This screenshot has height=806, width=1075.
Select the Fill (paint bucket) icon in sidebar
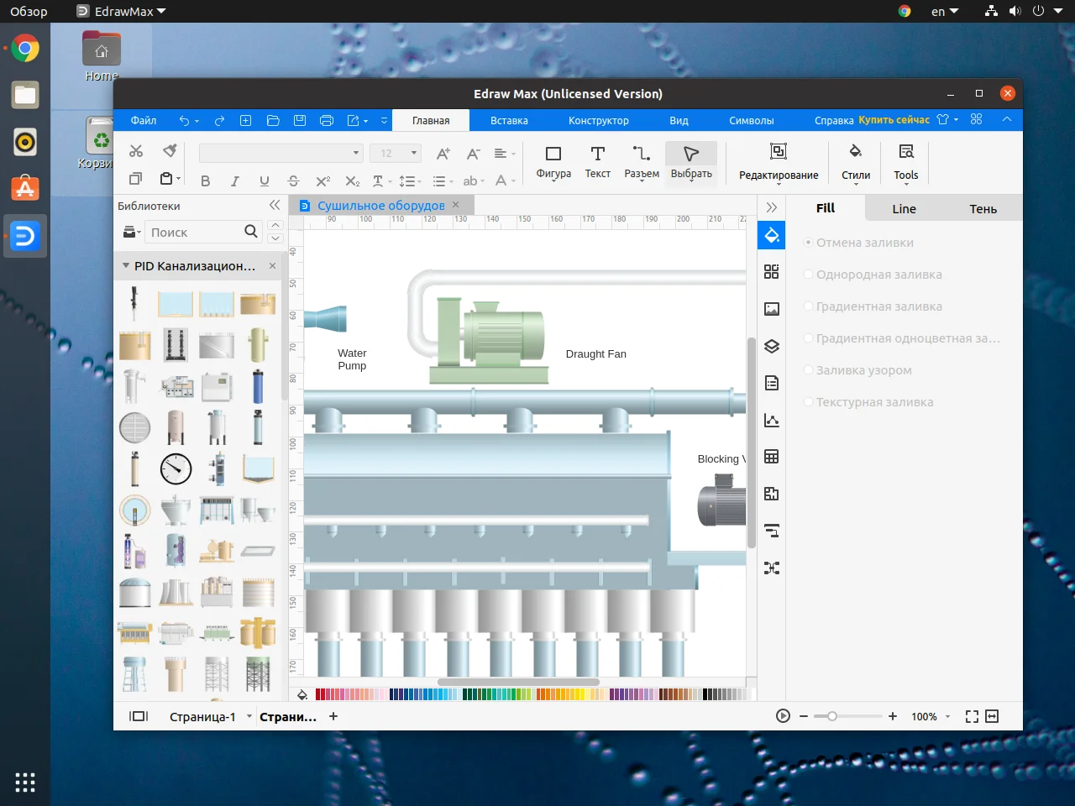point(771,235)
